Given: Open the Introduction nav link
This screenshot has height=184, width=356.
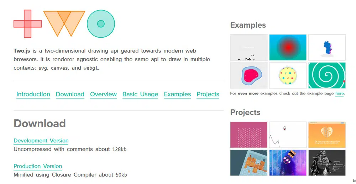Looking at the screenshot, I should click(x=33, y=94).
